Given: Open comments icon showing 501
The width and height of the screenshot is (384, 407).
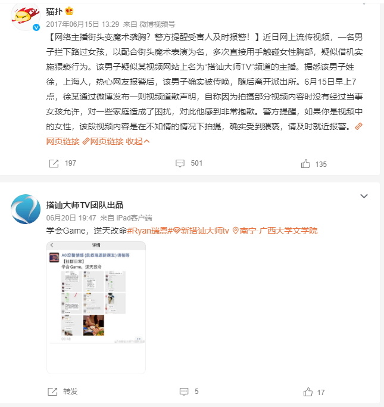Looking at the screenshot, I should pyautogui.click(x=180, y=163).
